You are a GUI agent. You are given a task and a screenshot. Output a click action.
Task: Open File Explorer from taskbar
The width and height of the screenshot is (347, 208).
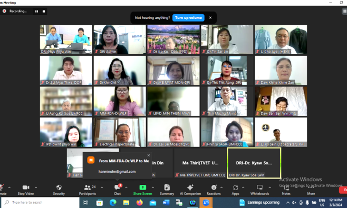click(x=126, y=203)
